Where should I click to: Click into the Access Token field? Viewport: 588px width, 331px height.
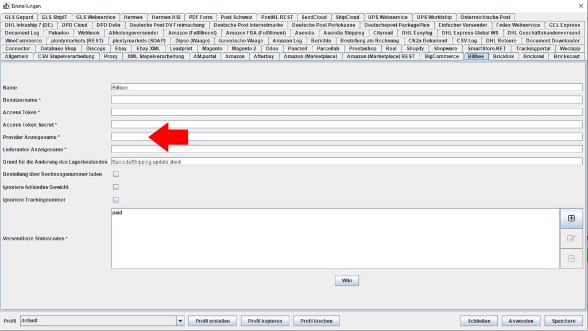click(347, 112)
